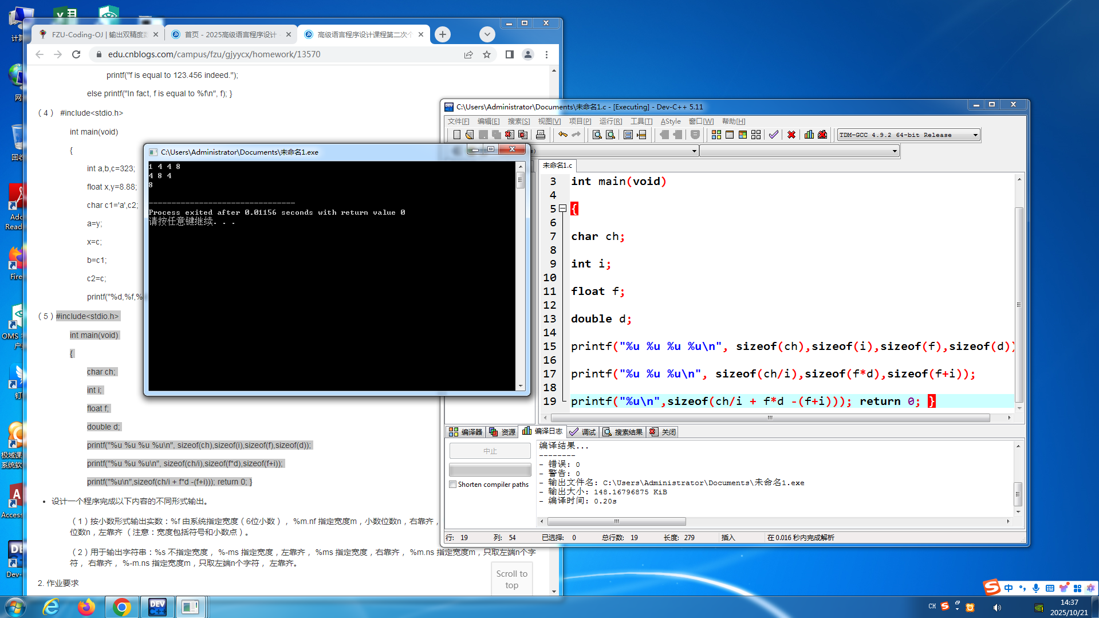Switch to the 首页 - 2025高级语言程序设计 Chrome tab
This screenshot has height=618, width=1099.
point(231,34)
